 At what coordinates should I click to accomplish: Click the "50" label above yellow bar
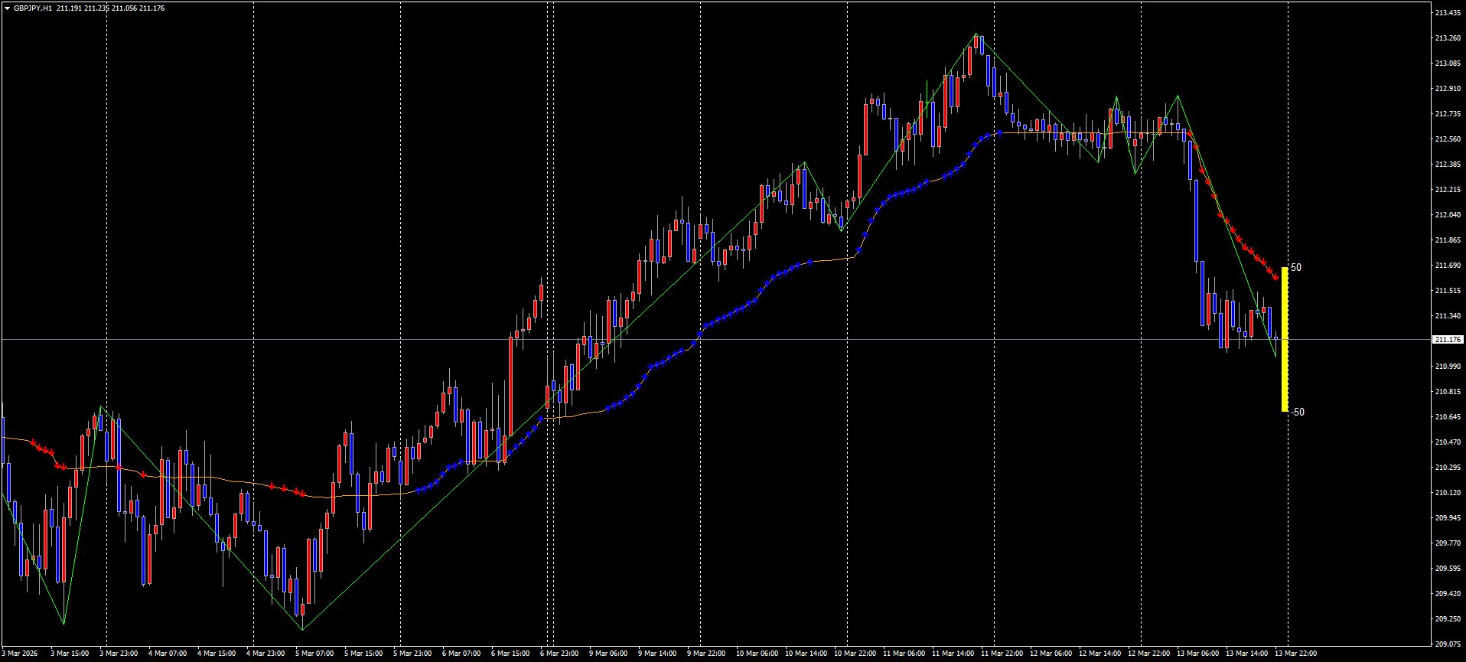1296,268
